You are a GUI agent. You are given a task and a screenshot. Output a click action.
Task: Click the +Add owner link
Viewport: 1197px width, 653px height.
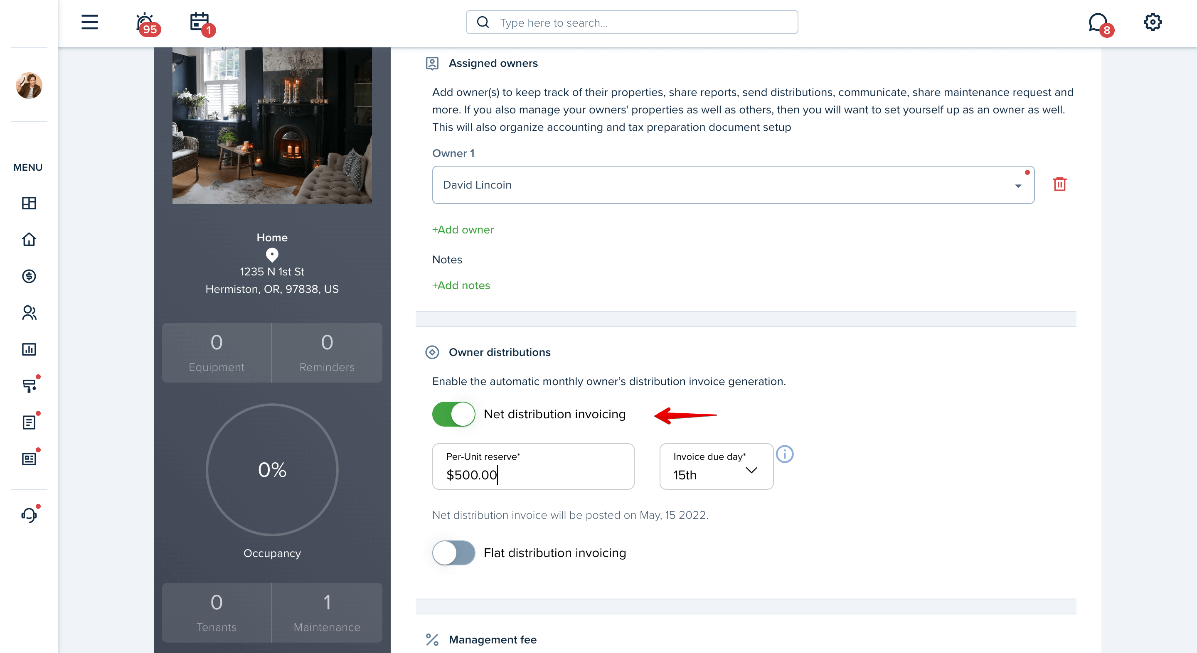[x=462, y=229]
